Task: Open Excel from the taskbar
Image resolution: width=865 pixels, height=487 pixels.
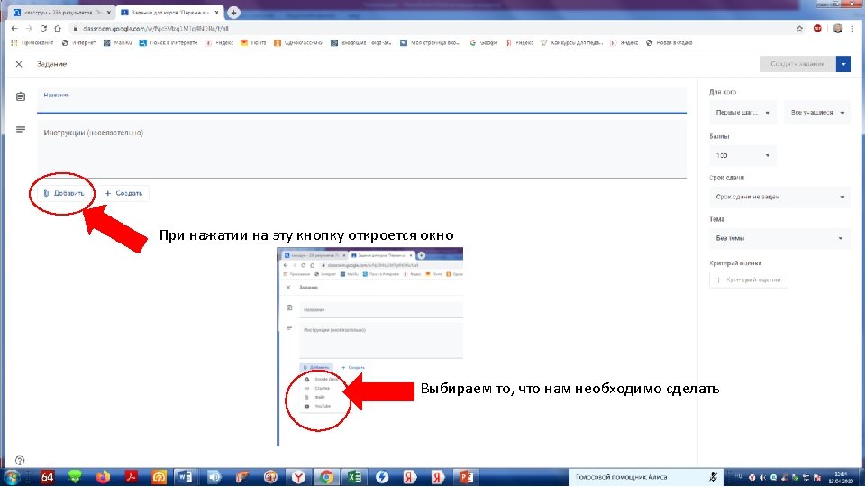Action: pyautogui.click(x=354, y=477)
